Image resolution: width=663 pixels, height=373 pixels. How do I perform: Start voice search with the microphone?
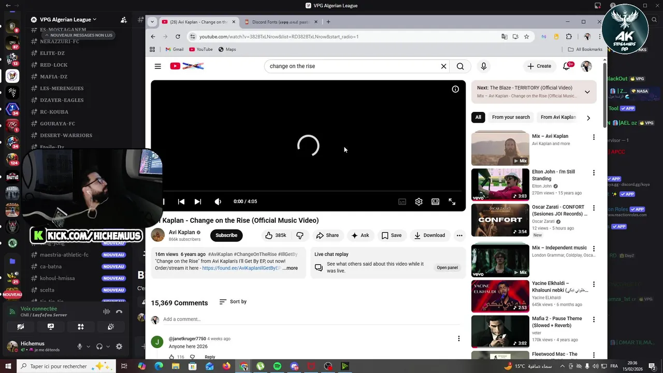point(483,66)
